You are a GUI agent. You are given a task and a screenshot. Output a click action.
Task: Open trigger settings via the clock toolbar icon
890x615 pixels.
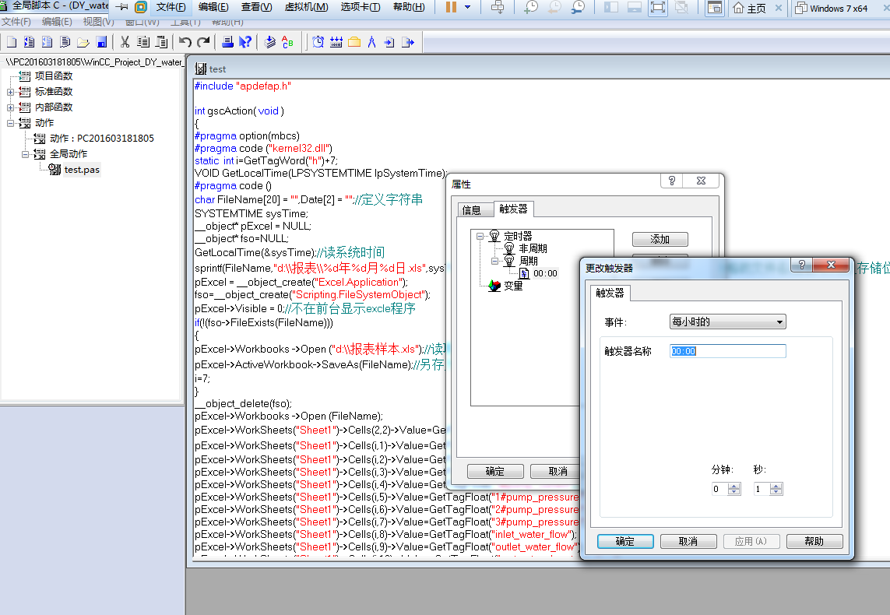318,41
